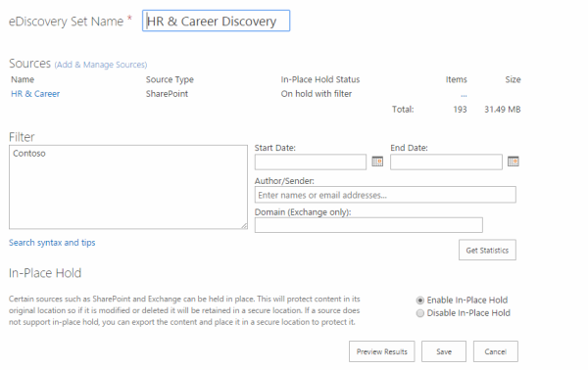588x370 pixels.
Task: Click the 'Size' column header
Action: pos(513,79)
